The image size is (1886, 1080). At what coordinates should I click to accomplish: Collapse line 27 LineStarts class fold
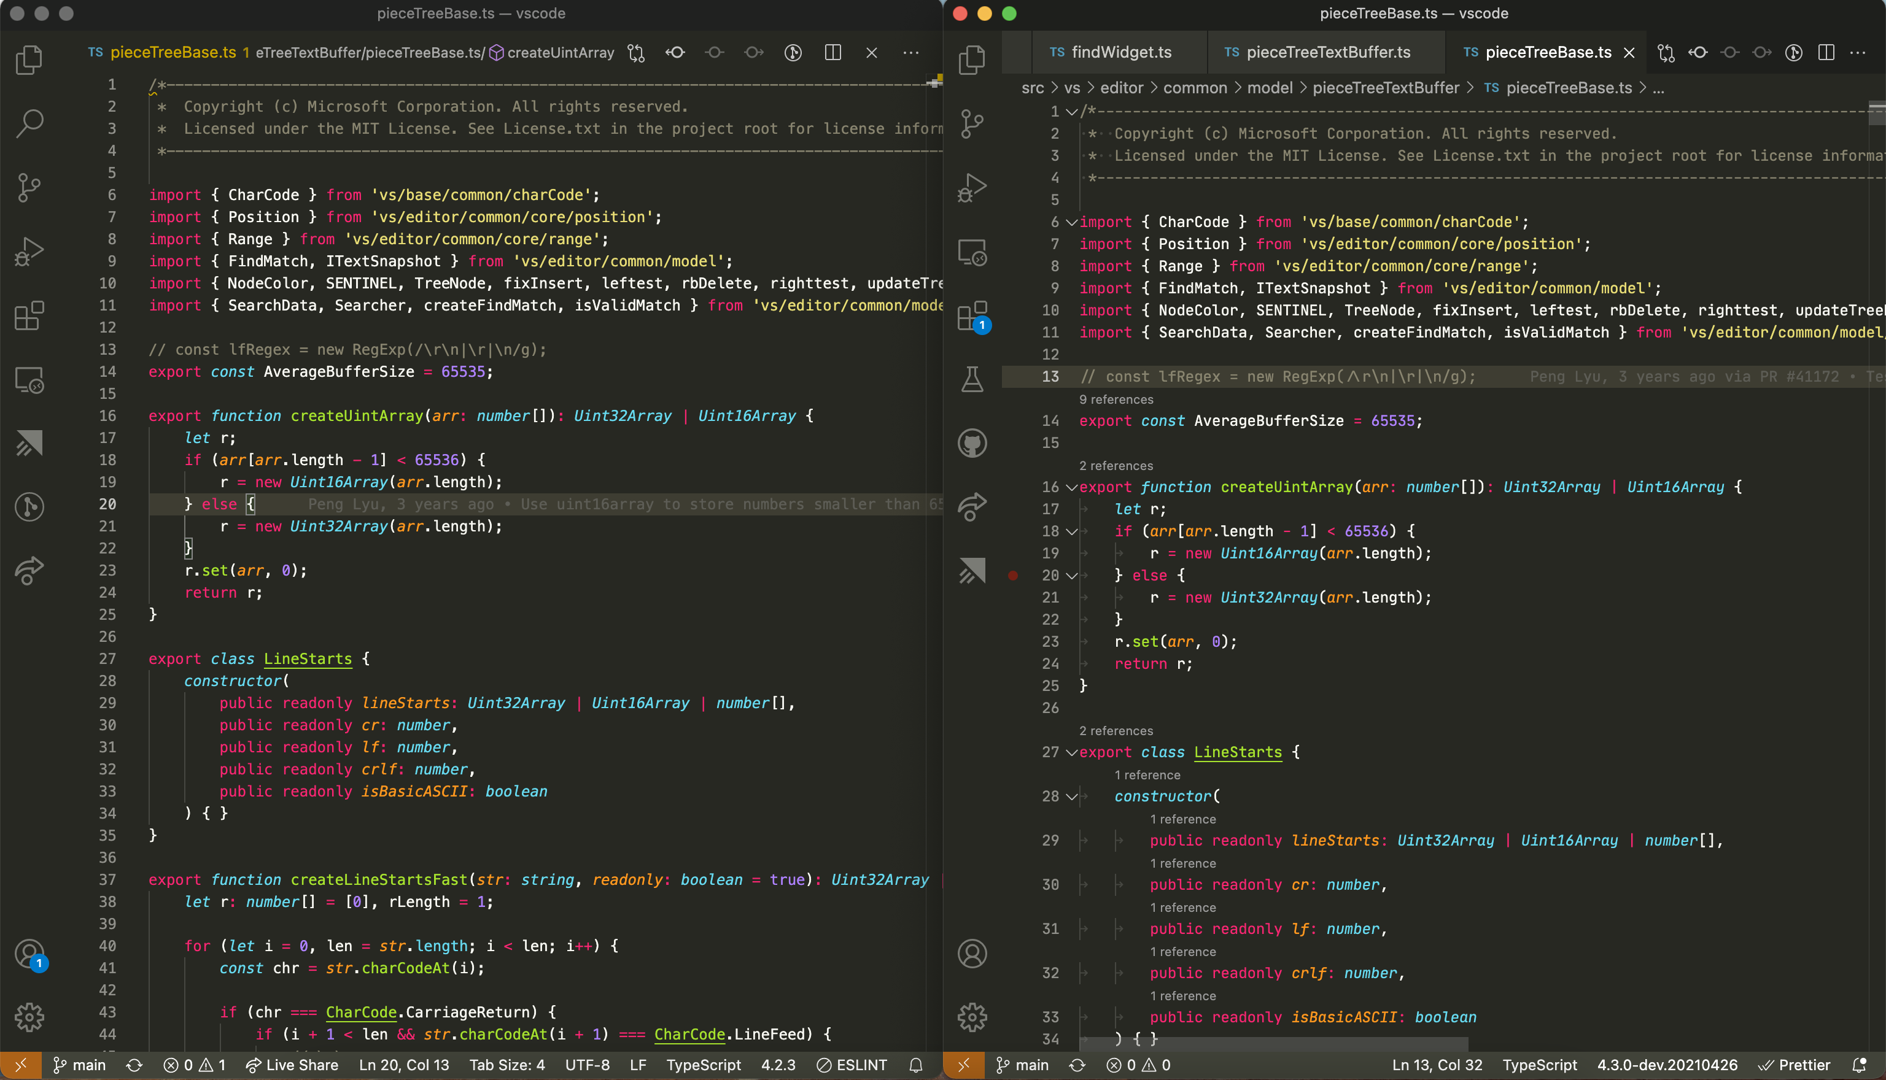pos(1071,752)
